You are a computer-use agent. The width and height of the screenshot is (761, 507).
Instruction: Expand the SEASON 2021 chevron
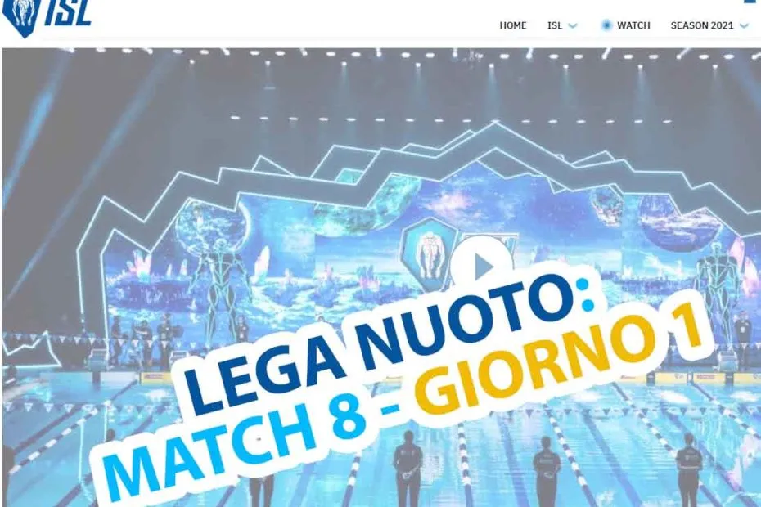point(744,25)
